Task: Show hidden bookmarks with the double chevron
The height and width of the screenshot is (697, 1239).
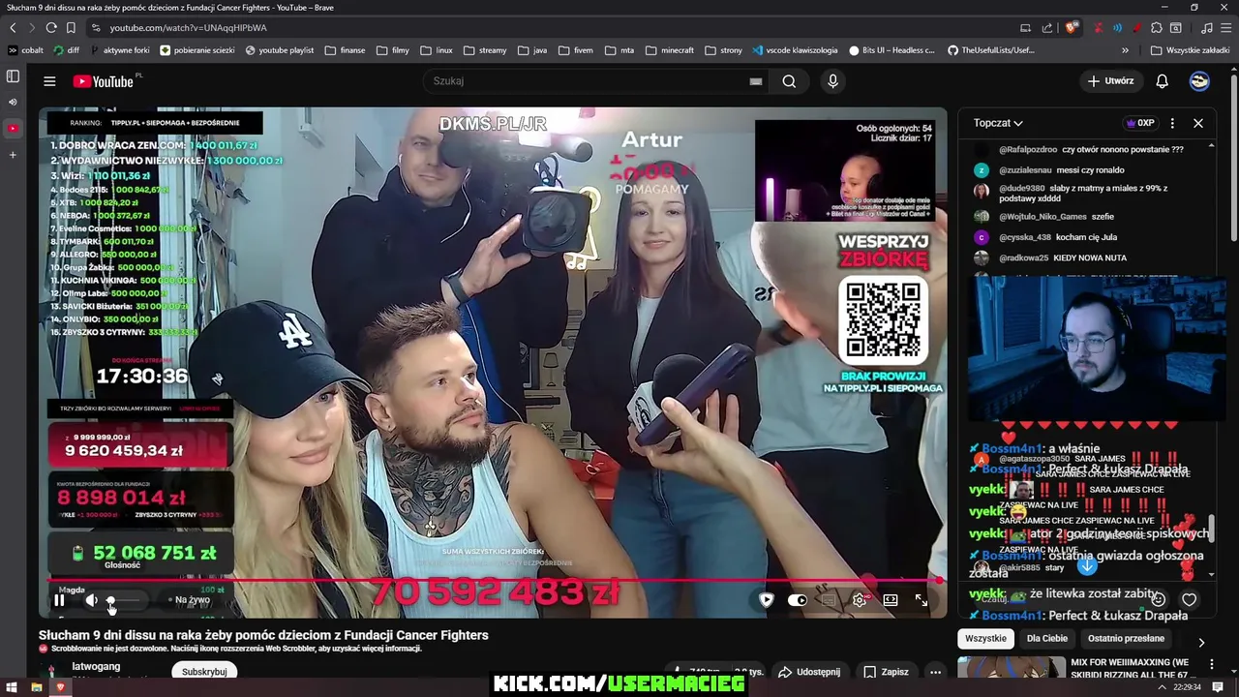Action: coord(1125,50)
